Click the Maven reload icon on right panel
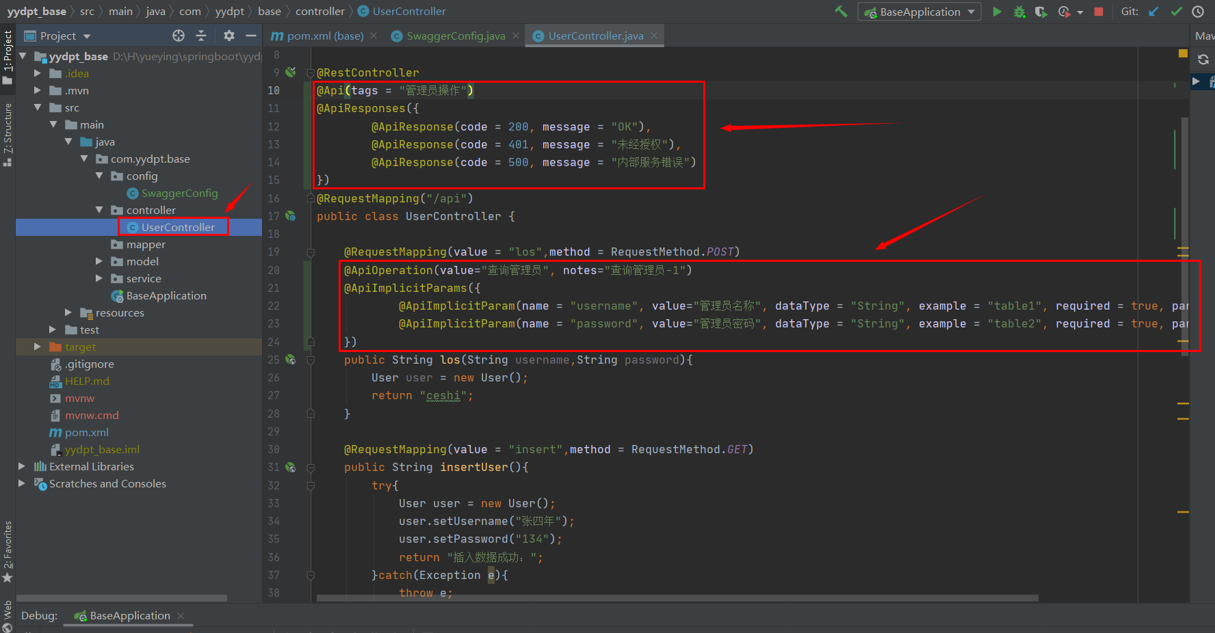 1203,59
